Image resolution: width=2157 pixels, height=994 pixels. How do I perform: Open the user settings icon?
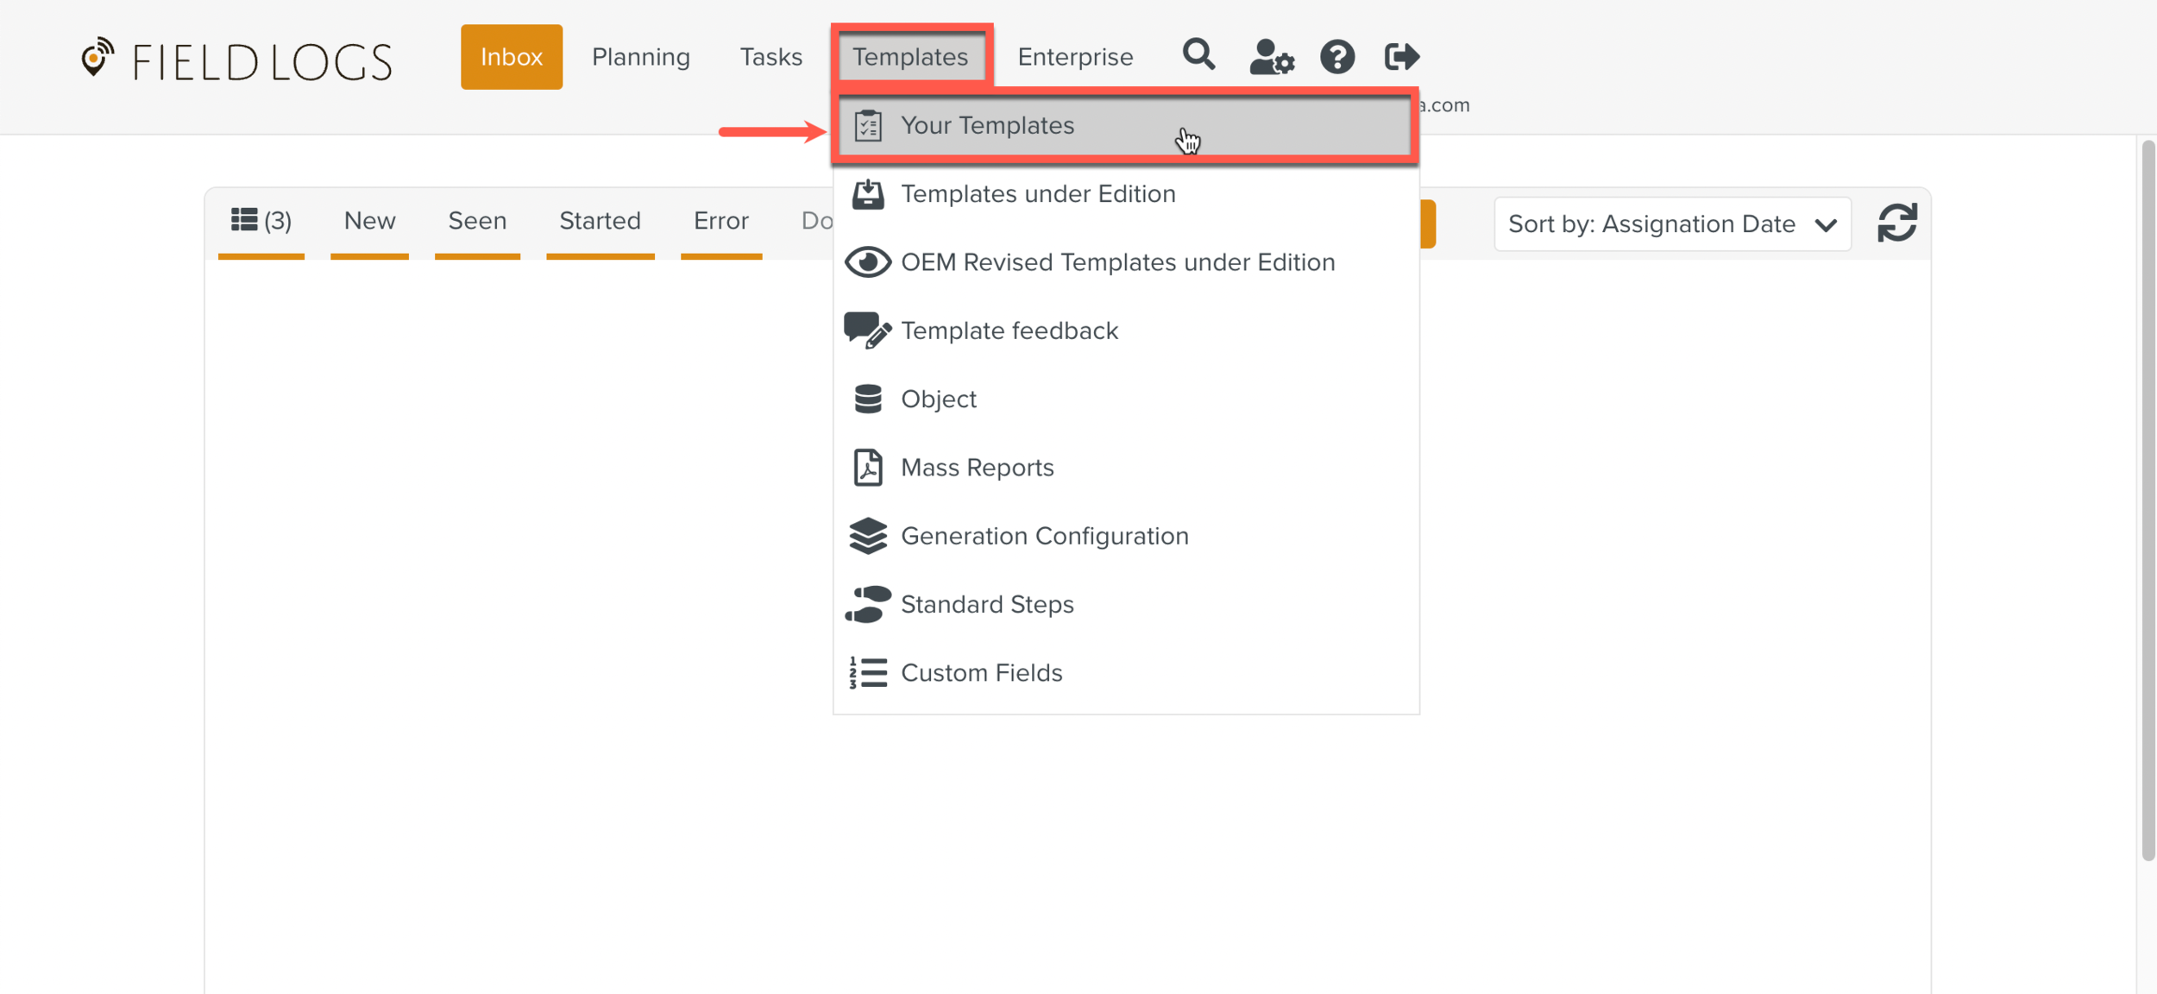1271,58
